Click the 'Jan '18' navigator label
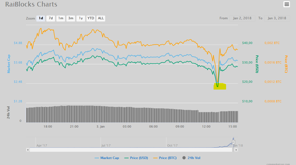Screen dimensions: 296x165 238,145
